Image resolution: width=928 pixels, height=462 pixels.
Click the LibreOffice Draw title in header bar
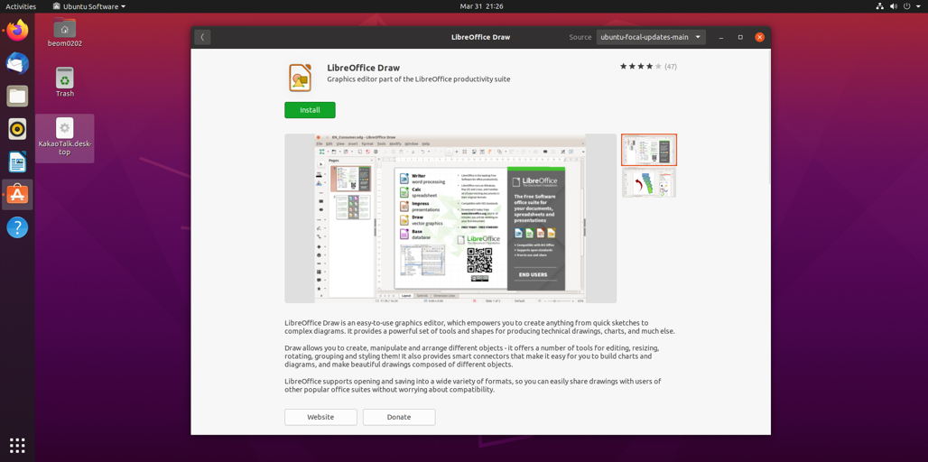click(x=480, y=37)
